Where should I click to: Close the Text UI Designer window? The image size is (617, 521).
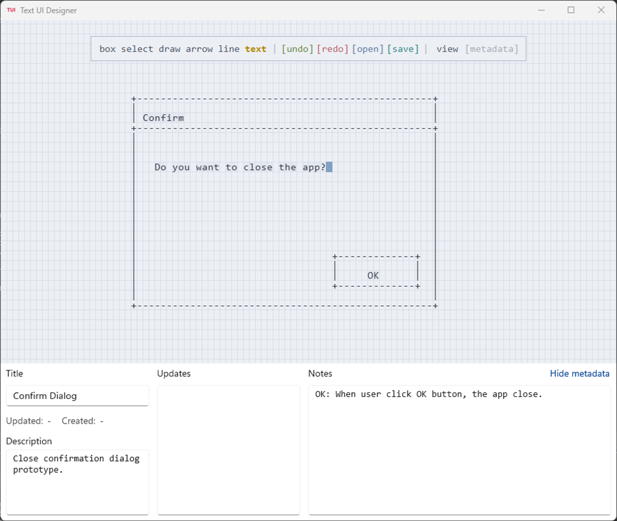[601, 10]
